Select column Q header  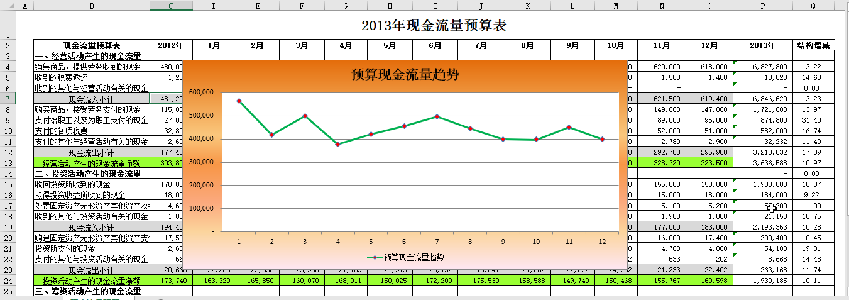pyautogui.click(x=813, y=6)
